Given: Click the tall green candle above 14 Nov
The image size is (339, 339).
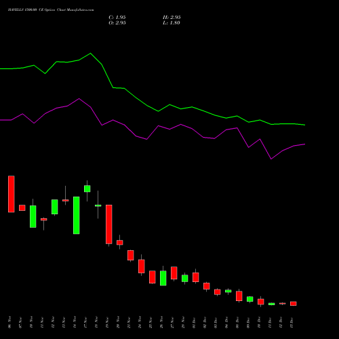Looking at the screenshot, I should coord(77,215).
